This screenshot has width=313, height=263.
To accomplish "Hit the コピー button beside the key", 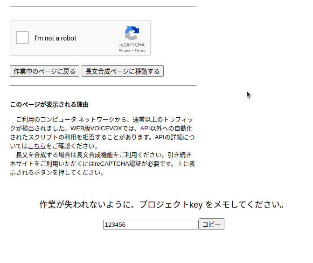I will pos(211,224).
